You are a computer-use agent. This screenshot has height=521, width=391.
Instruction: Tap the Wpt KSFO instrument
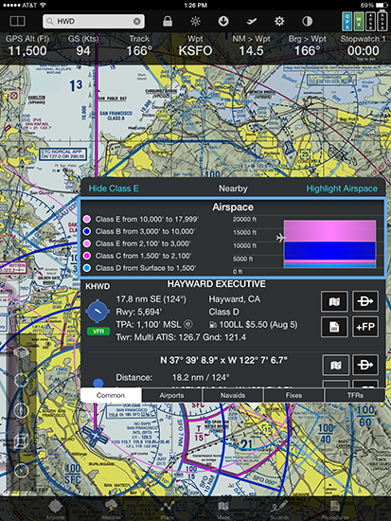pos(195,45)
